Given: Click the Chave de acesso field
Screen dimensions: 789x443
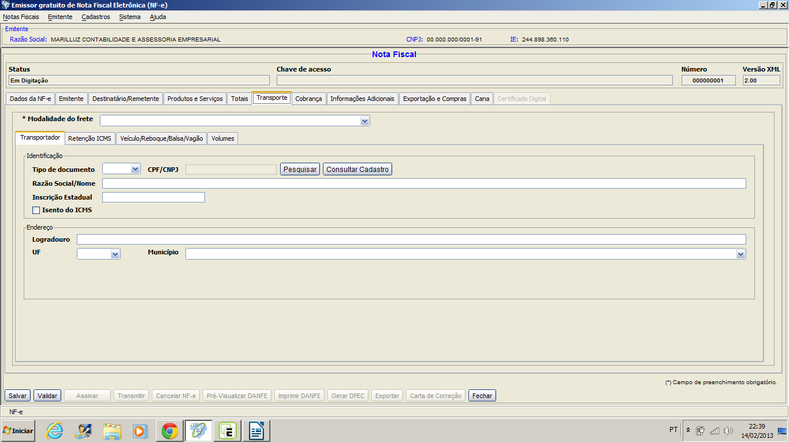Looking at the screenshot, I should point(475,80).
